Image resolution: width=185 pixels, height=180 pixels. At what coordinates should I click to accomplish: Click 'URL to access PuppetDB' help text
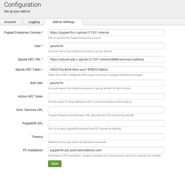point(84,129)
